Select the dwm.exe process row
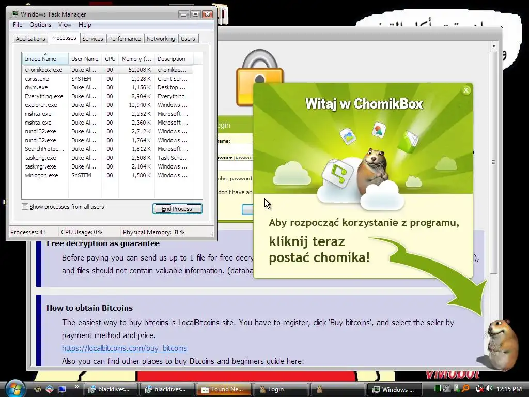Screen dimensions: 529x397 [x=107, y=87]
